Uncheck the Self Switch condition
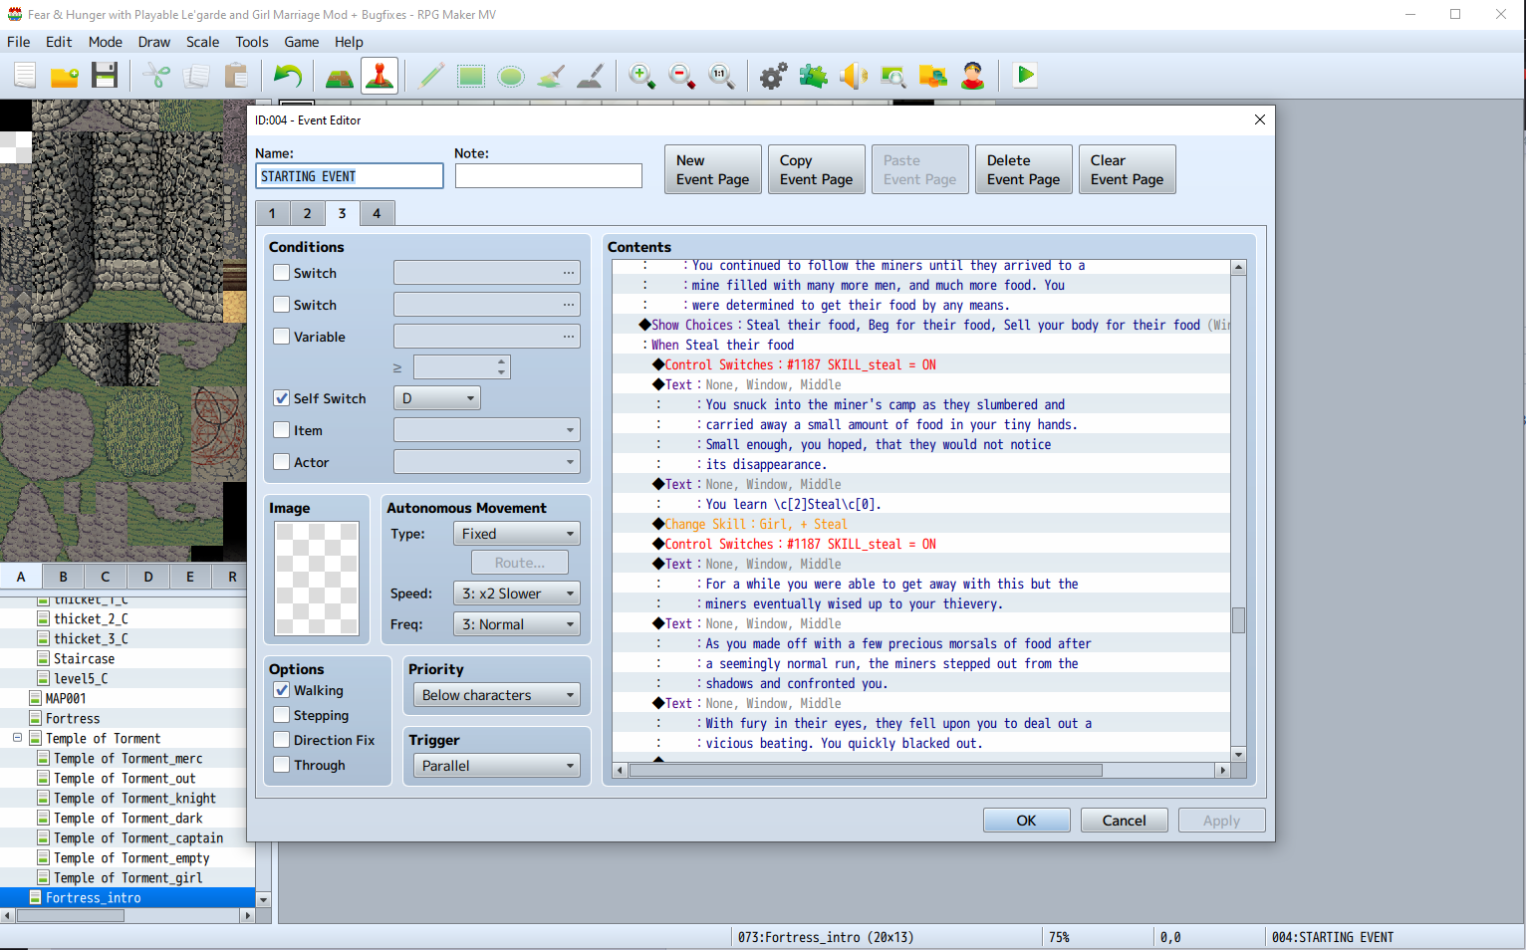This screenshot has height=950, width=1526. (x=282, y=398)
